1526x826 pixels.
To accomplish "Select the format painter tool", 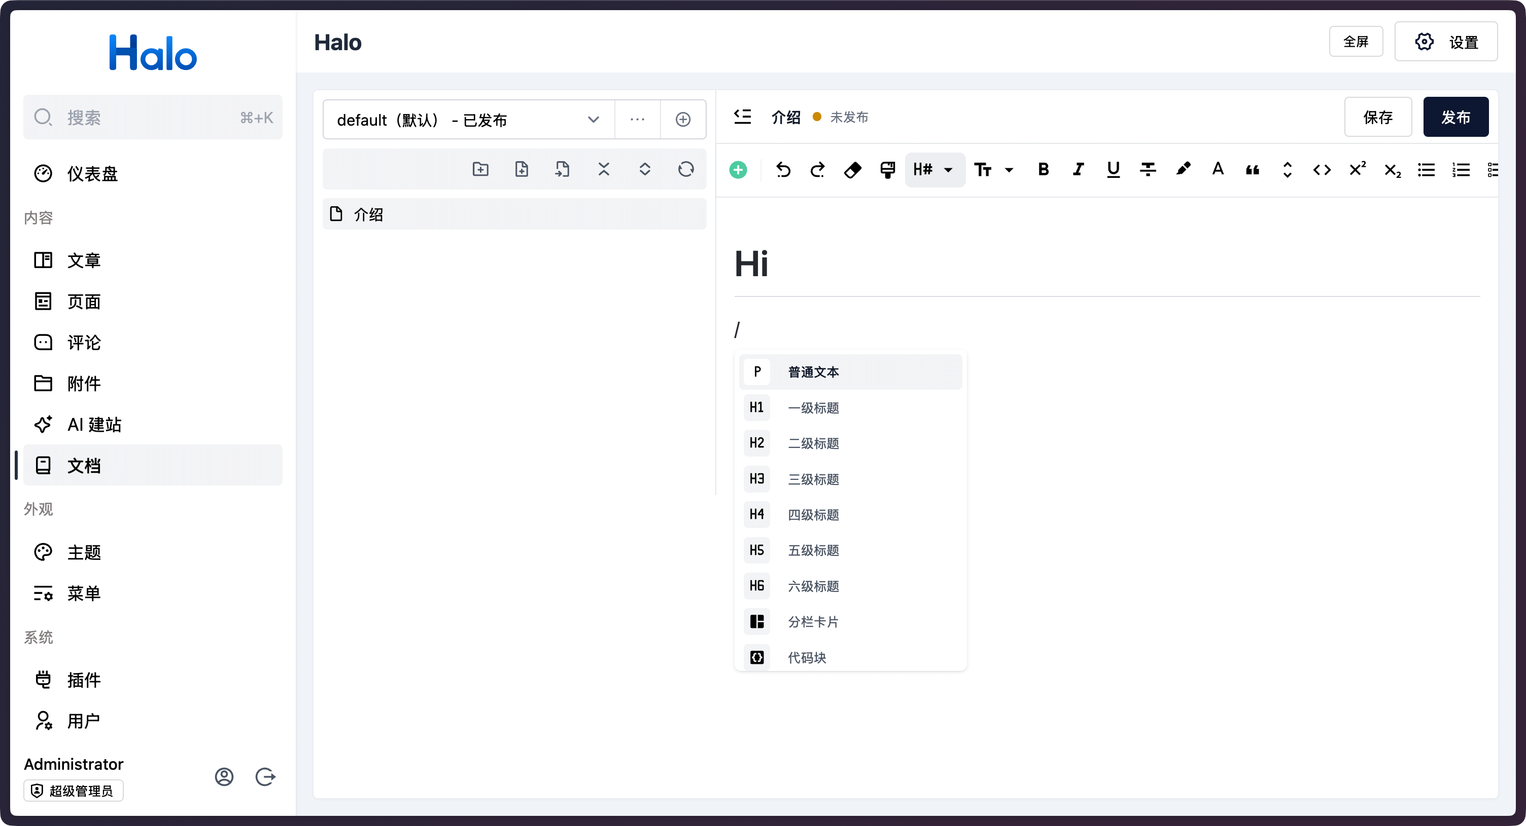I will click(887, 170).
